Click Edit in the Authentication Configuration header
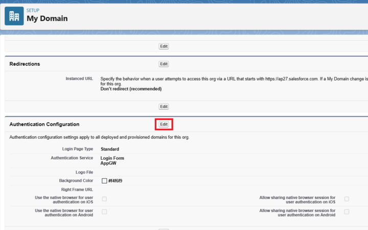This screenshot has width=368, height=230. (x=164, y=124)
